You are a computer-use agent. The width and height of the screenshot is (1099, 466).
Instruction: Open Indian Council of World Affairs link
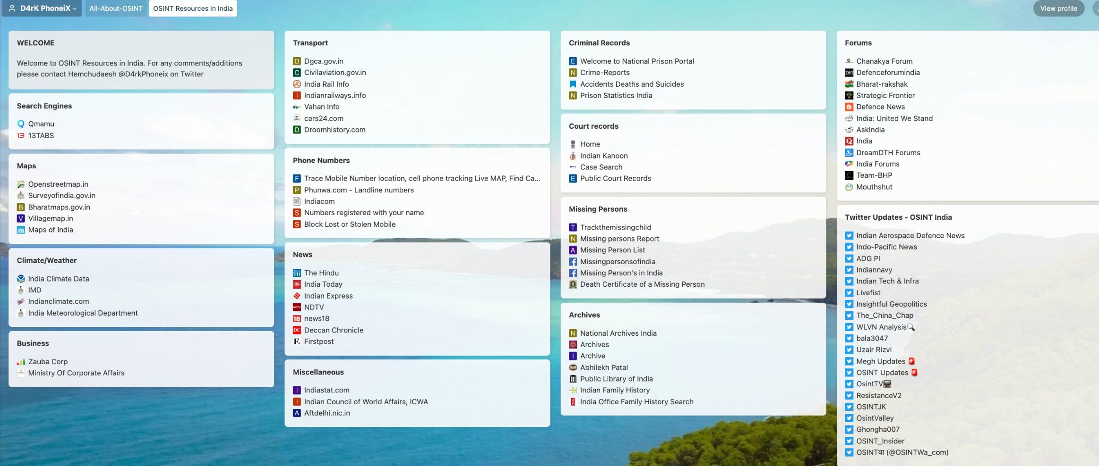pyautogui.click(x=366, y=402)
